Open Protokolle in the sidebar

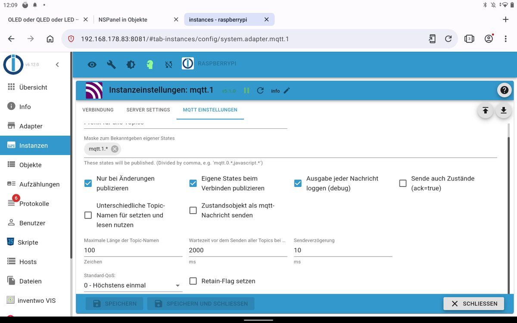pyautogui.click(x=35, y=204)
